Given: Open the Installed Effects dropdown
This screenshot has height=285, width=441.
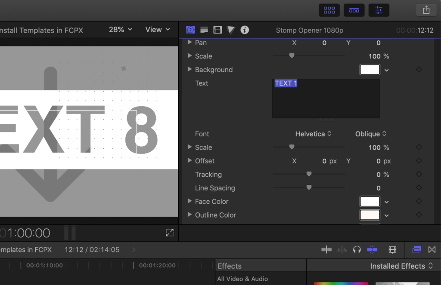Looking at the screenshot, I should (x=401, y=266).
